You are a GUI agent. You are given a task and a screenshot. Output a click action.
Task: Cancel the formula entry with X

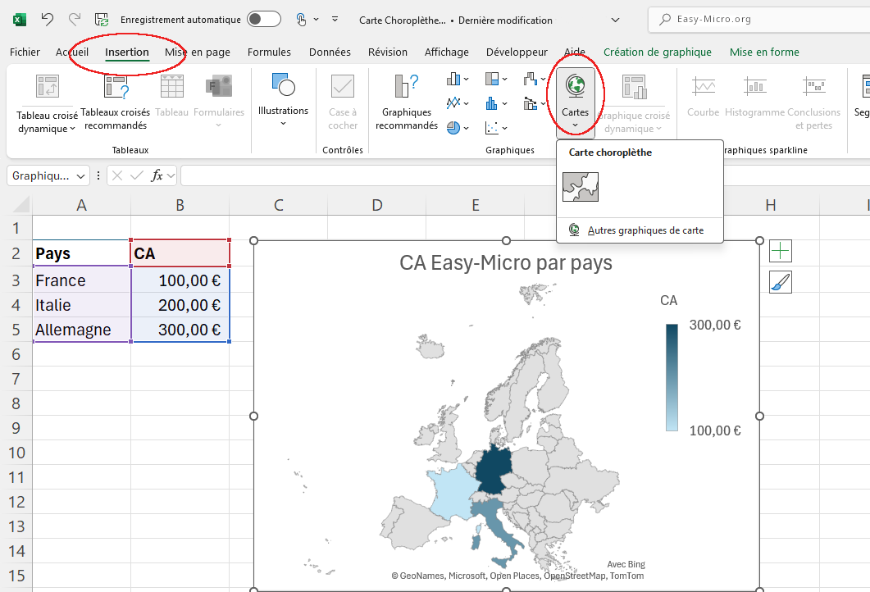click(x=117, y=176)
